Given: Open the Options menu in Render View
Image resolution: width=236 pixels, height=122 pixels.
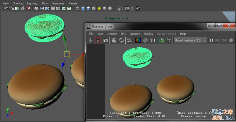Looking at the screenshot, I should (135, 34).
